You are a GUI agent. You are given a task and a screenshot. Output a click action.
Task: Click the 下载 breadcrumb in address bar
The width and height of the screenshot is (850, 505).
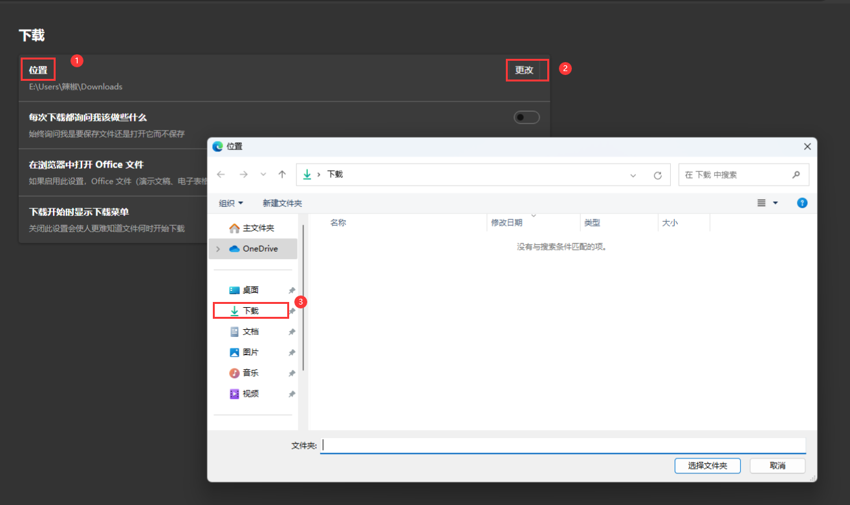(x=335, y=175)
